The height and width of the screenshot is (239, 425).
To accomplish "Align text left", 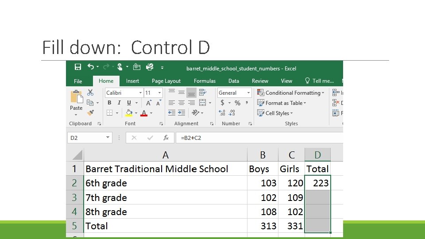I will click(x=172, y=103).
